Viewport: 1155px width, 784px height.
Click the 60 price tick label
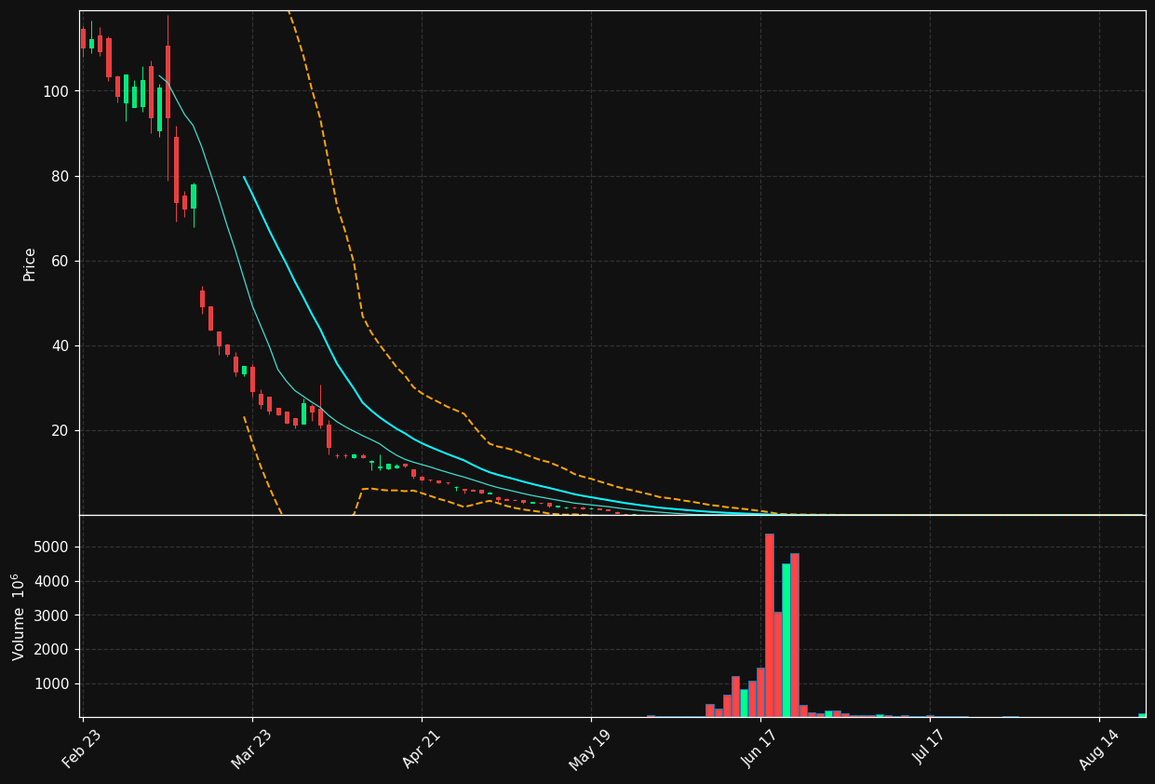pyautogui.click(x=61, y=261)
